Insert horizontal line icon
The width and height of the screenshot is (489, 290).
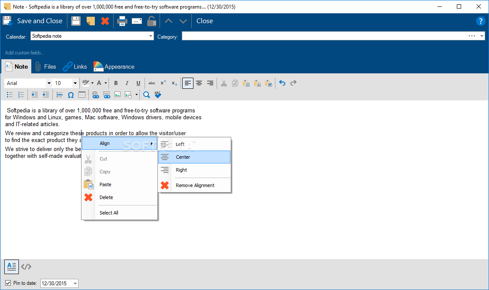59,95
